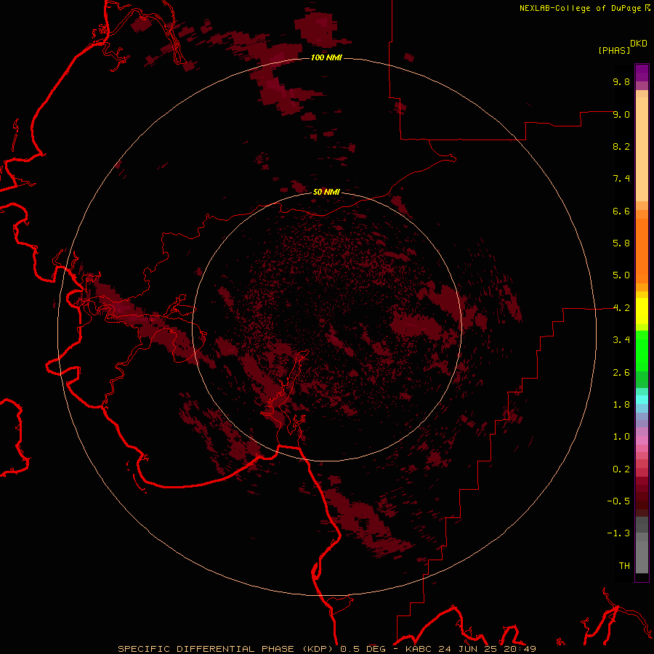Pick the gray segment at the color bar bottom
Screen dimensions: 654x654
[x=642, y=557]
